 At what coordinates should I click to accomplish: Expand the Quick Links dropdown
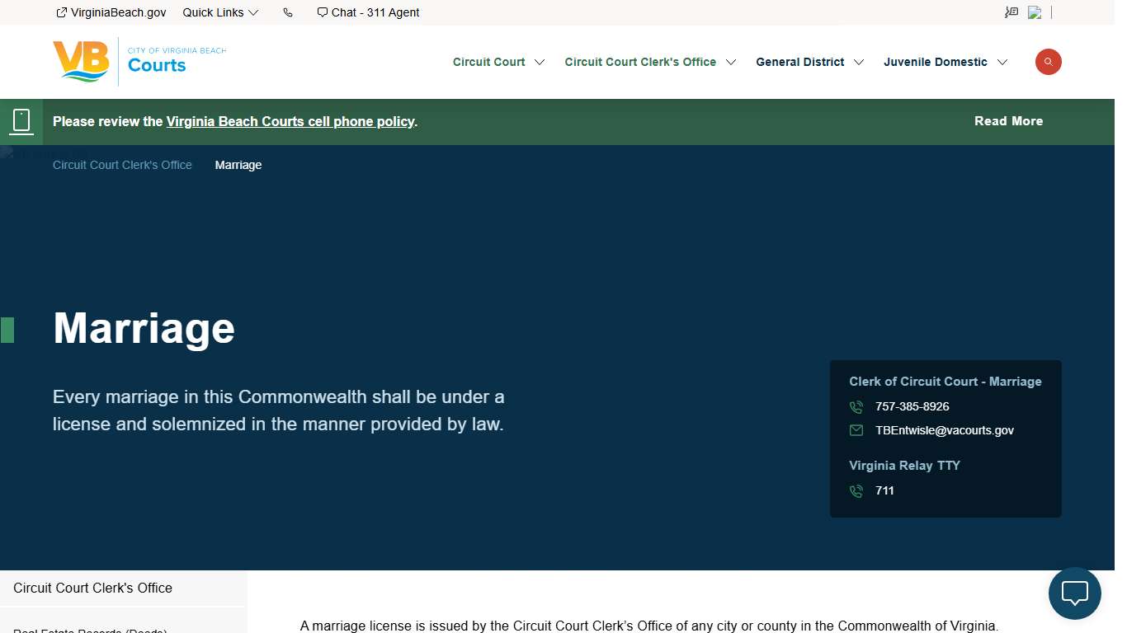[220, 12]
